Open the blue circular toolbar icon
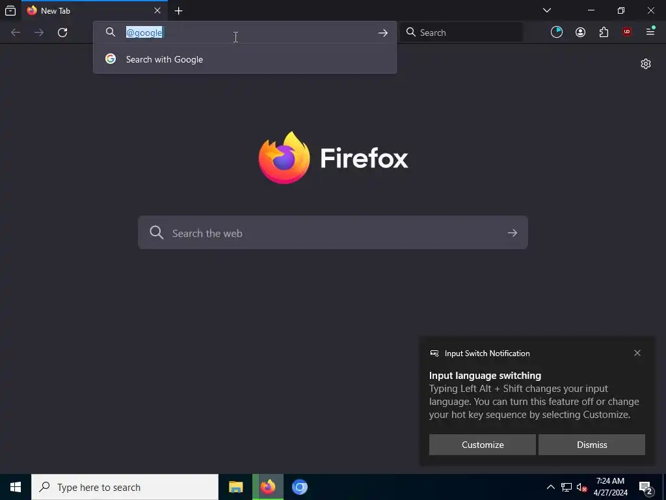 557,33
